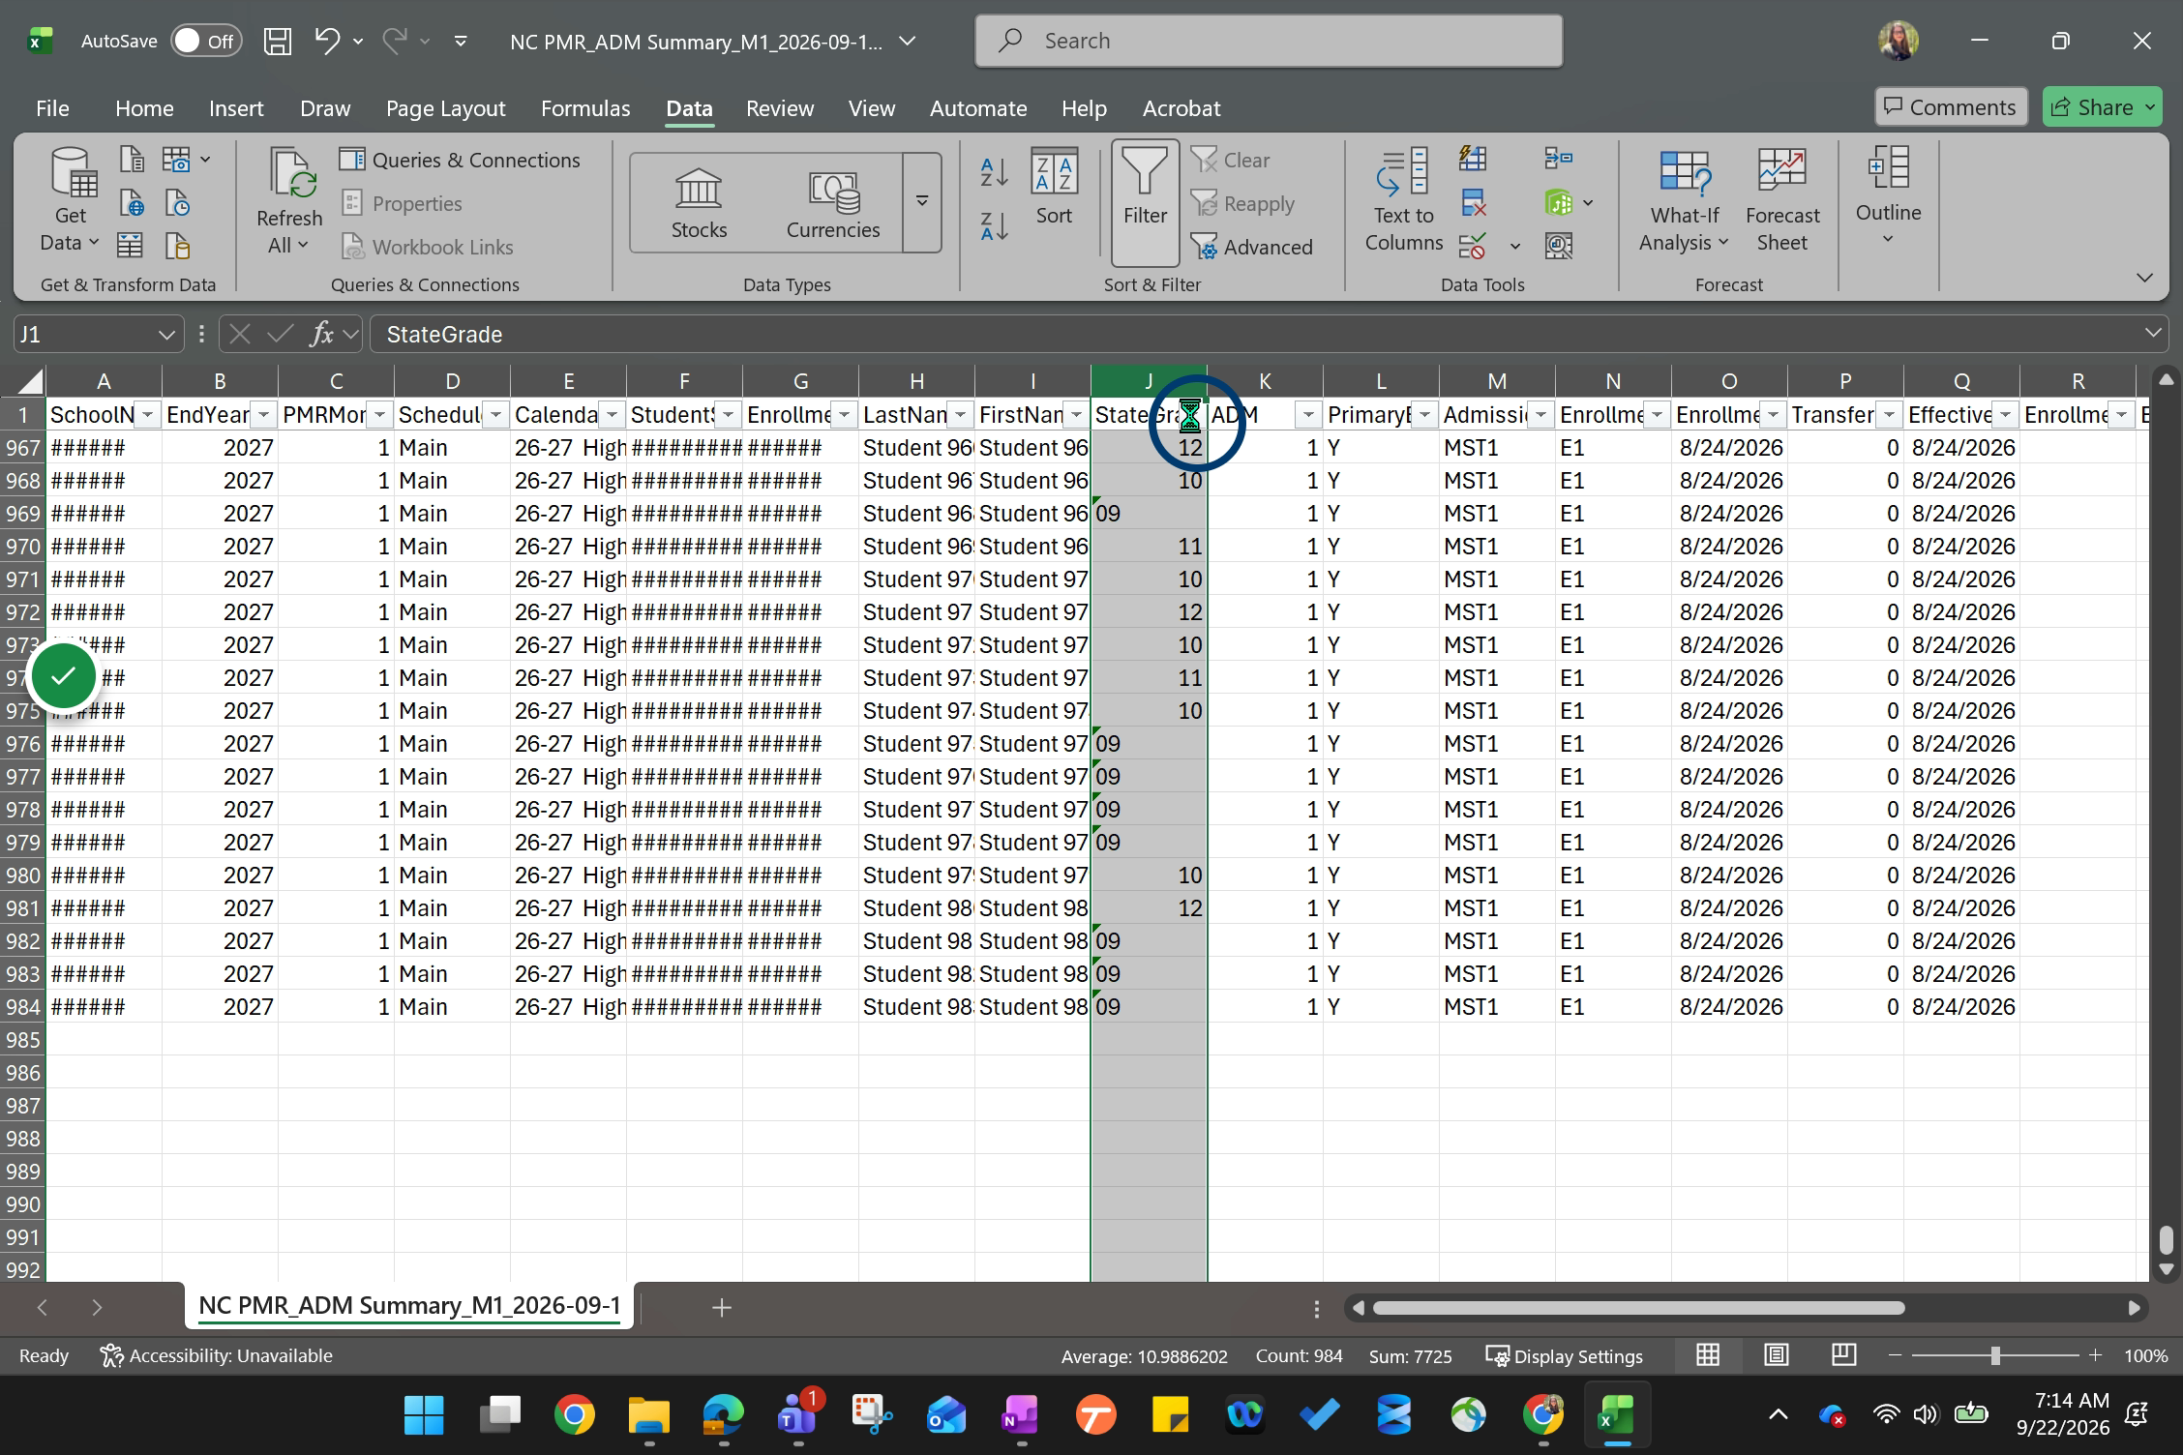Click the Undo arrow icon
Image resolution: width=2183 pixels, height=1455 pixels.
click(x=327, y=41)
